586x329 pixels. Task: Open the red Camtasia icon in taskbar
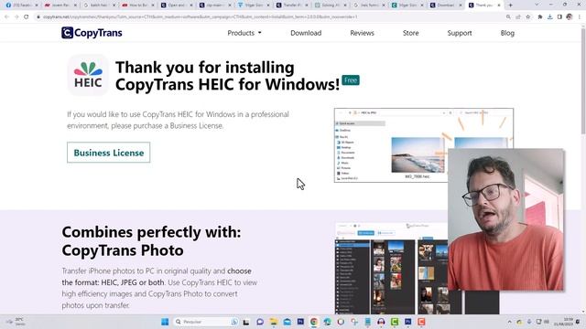(421, 322)
